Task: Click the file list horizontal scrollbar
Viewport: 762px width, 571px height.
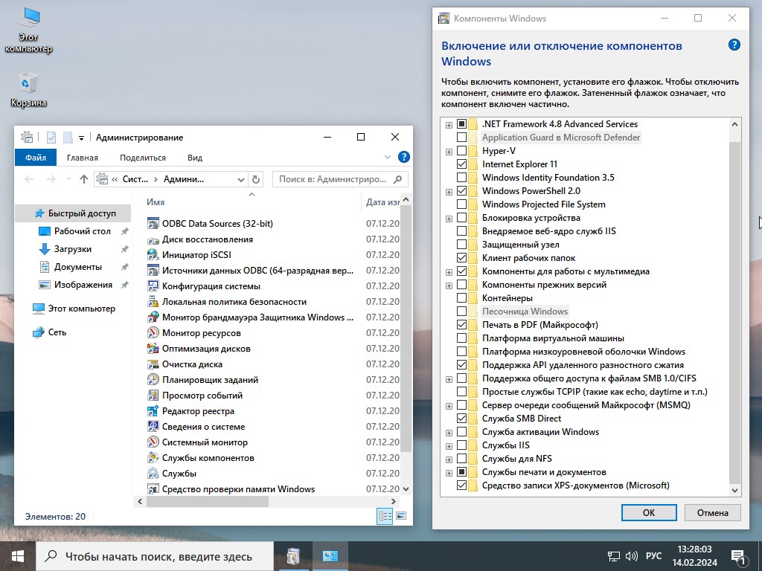Action: tap(207, 501)
